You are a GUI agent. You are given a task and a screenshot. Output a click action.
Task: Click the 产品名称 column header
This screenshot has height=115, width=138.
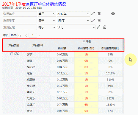pos(38,45)
